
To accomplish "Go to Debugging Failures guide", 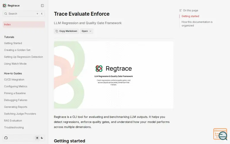I will [x=16, y=100].
